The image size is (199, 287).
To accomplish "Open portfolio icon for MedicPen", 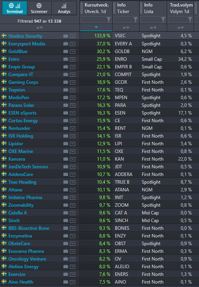I will point(66,98).
